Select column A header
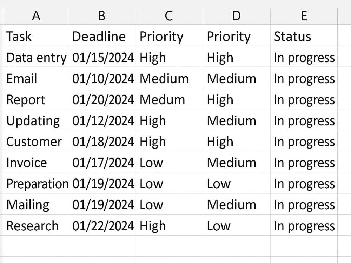Screen dimensions: 351x263 click(35, 16)
